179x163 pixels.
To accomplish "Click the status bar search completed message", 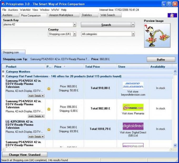I will tap(34, 160).
